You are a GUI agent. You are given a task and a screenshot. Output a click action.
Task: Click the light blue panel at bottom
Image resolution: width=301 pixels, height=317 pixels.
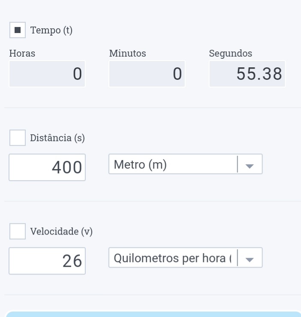[x=154, y=314]
